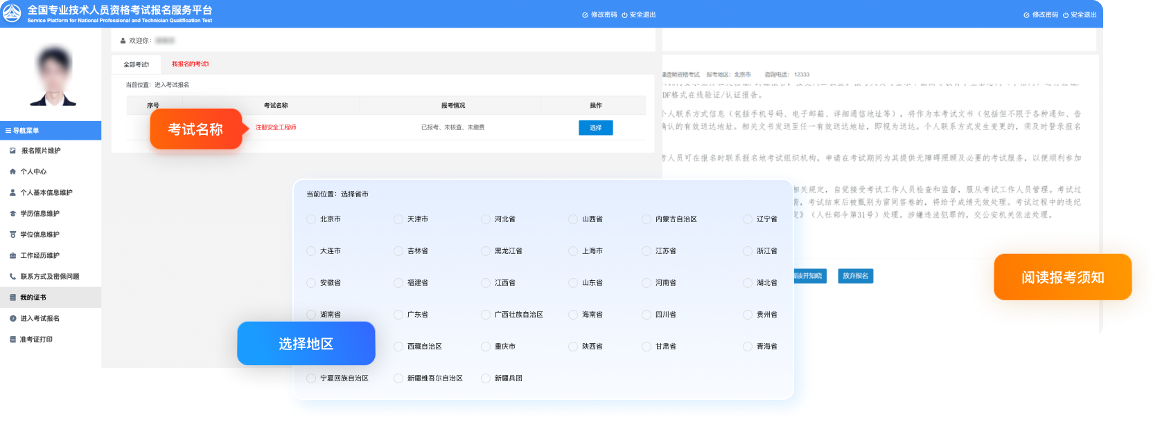The height and width of the screenshot is (422, 1160).
Task: Click the user profile photo
Action: [53, 76]
